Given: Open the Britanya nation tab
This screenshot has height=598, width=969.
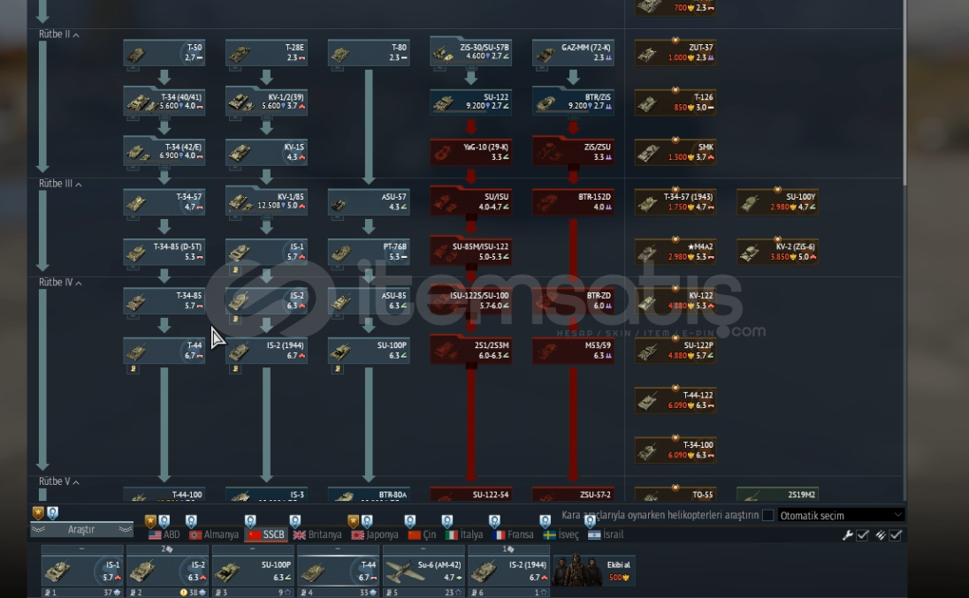Looking at the screenshot, I should (317, 534).
